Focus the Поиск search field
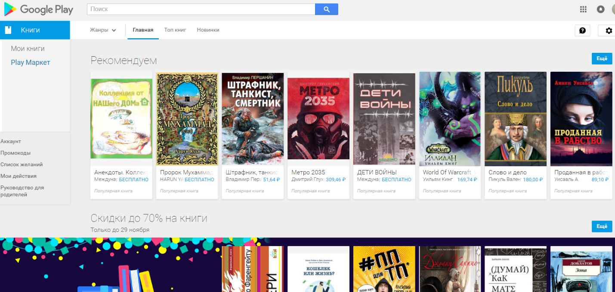 [x=201, y=9]
